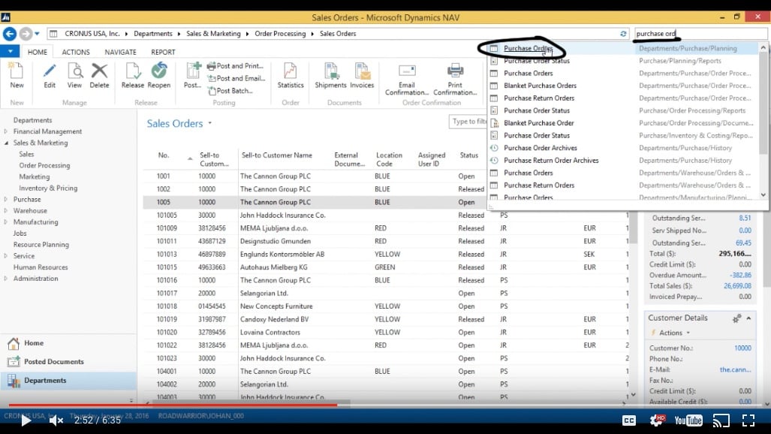The image size is (771, 434).
Task: Click the Post... ribbon icon
Action: point(192,75)
